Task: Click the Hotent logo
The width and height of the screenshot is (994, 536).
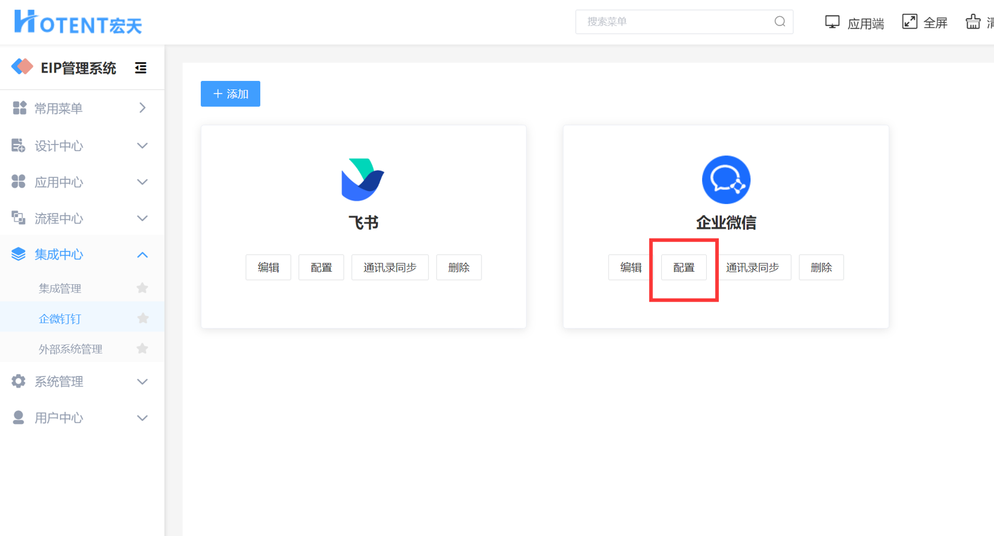Action: coord(78,22)
